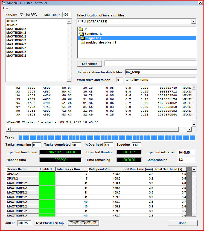Image resolution: width=204 pixels, height=231 pixels.
Task: Click the % Overhead field
Action: tap(109, 145)
